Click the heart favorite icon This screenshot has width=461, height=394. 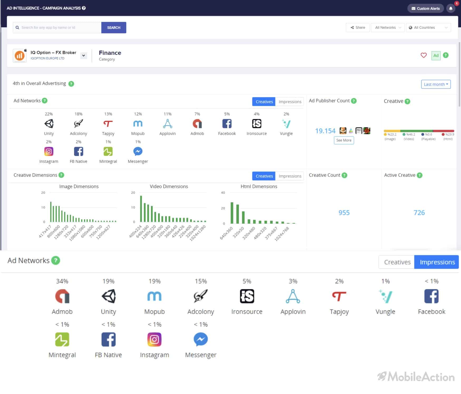tap(424, 55)
